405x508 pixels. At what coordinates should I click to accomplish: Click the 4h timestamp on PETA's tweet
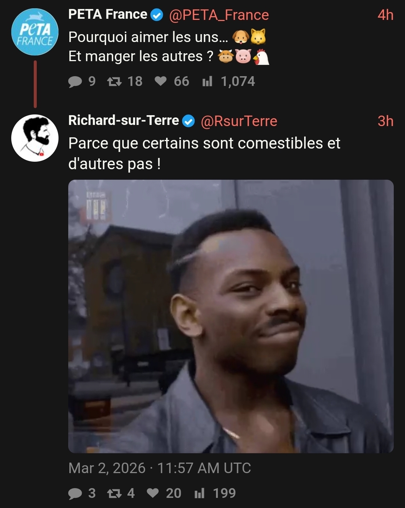pos(385,15)
